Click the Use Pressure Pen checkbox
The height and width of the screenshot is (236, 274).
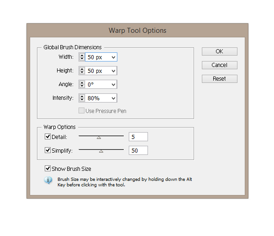[x=82, y=111]
